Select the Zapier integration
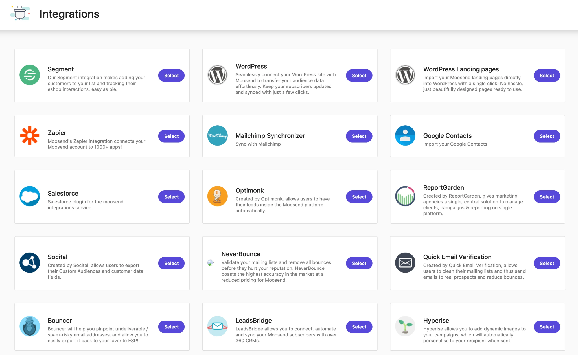This screenshot has height=355, width=578. pyautogui.click(x=171, y=136)
